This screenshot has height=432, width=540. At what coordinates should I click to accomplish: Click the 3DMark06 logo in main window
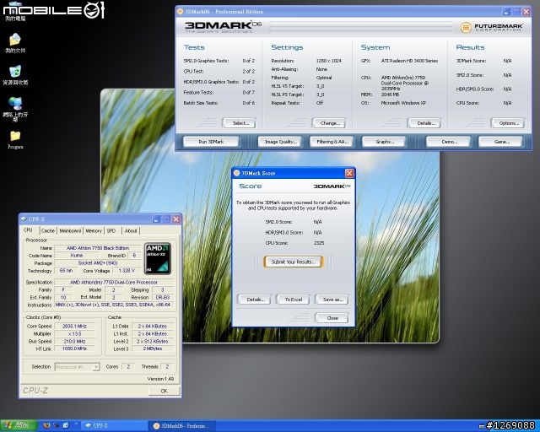pyautogui.click(x=223, y=26)
